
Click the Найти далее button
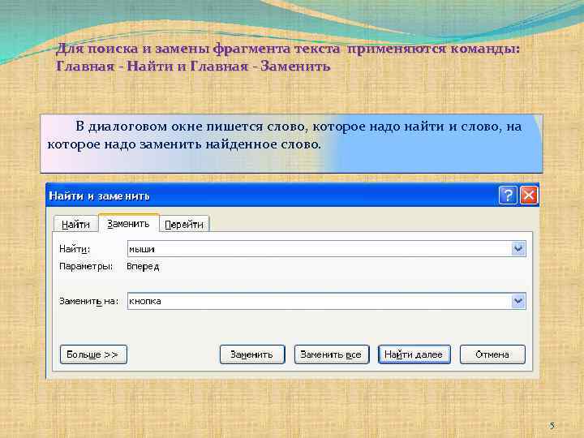pos(414,354)
